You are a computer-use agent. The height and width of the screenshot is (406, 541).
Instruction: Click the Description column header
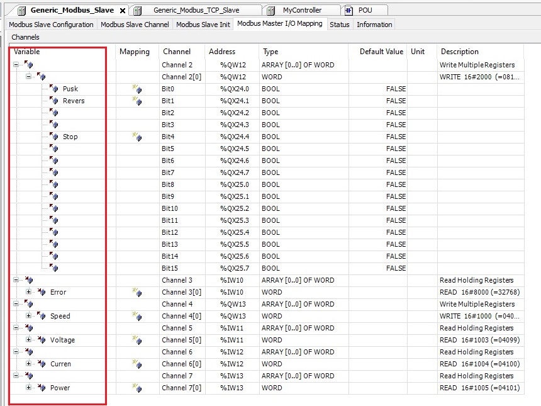(459, 52)
